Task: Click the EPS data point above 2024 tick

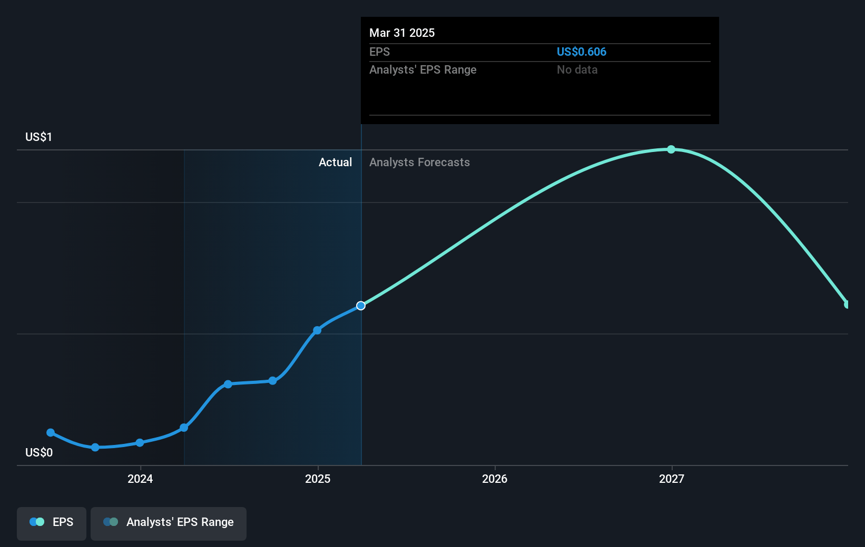Action: (140, 442)
